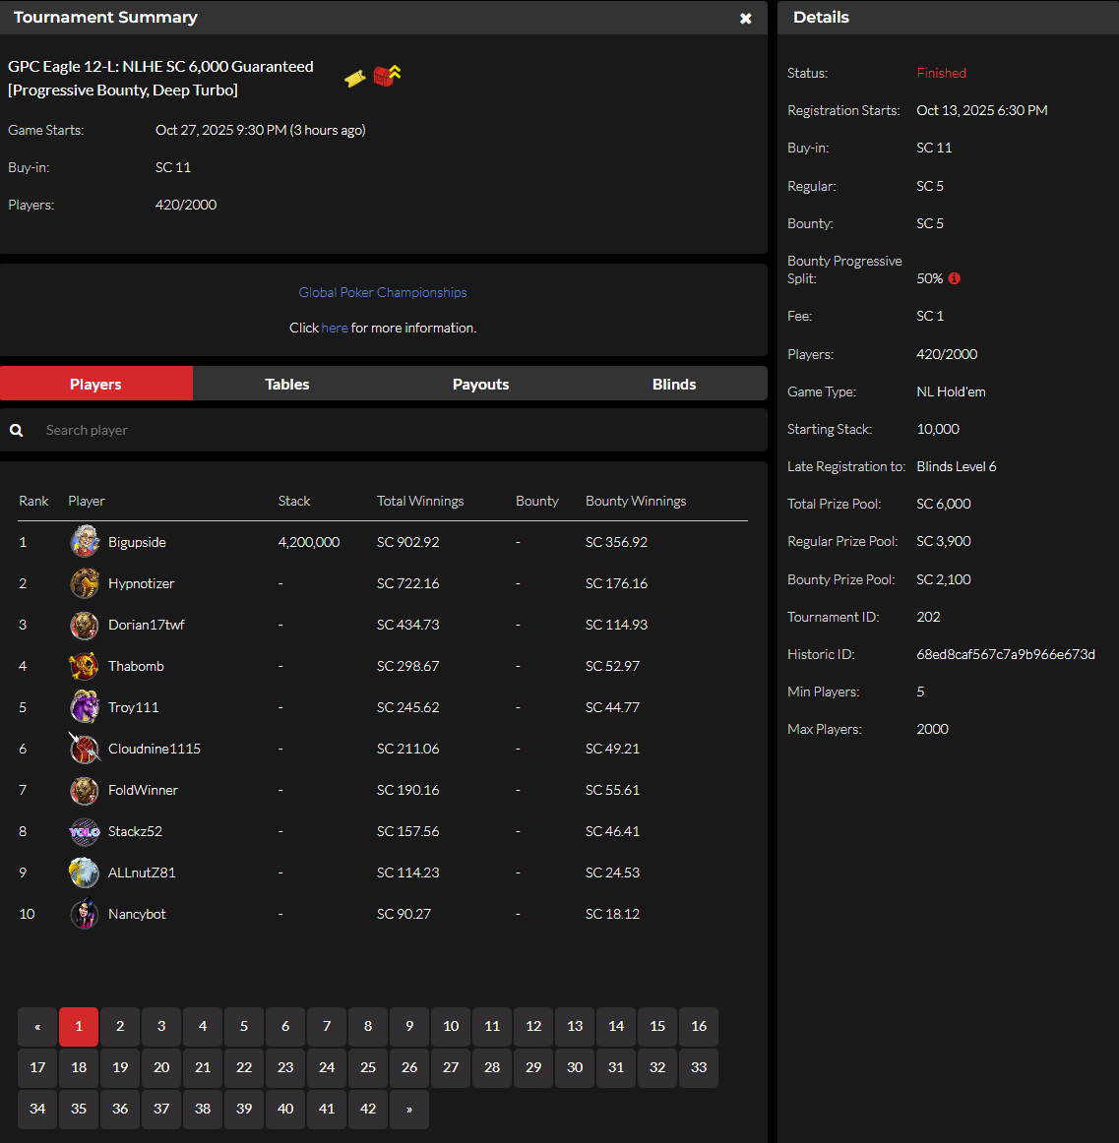Open Dorian17twf's avatar
The height and width of the screenshot is (1143, 1119).
tap(85, 625)
